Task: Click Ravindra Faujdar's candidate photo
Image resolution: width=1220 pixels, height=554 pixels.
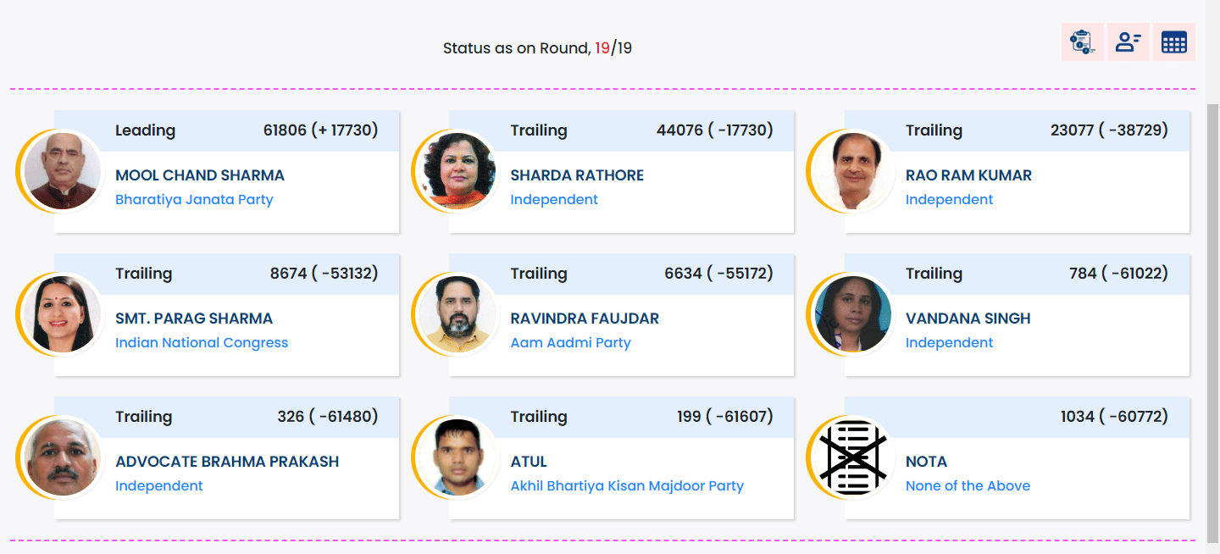Action: click(457, 314)
